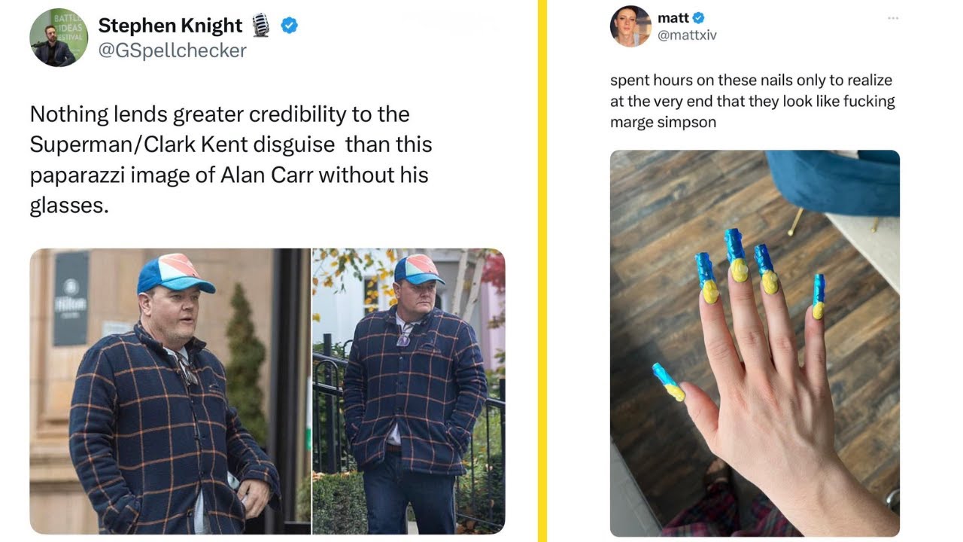Open the Stephen Knight display name link
The width and height of the screenshot is (963, 542).
[170, 26]
